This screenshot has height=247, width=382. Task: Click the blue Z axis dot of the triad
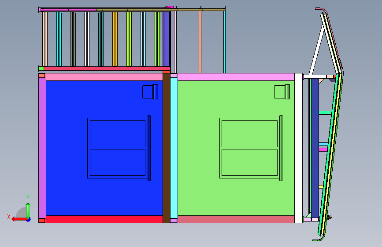pyautogui.click(x=29, y=220)
